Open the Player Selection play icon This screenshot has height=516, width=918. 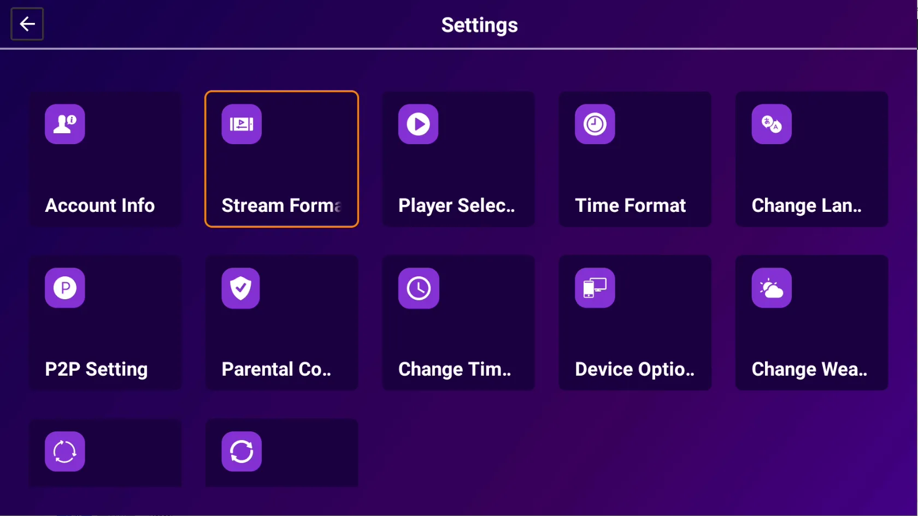(x=418, y=124)
